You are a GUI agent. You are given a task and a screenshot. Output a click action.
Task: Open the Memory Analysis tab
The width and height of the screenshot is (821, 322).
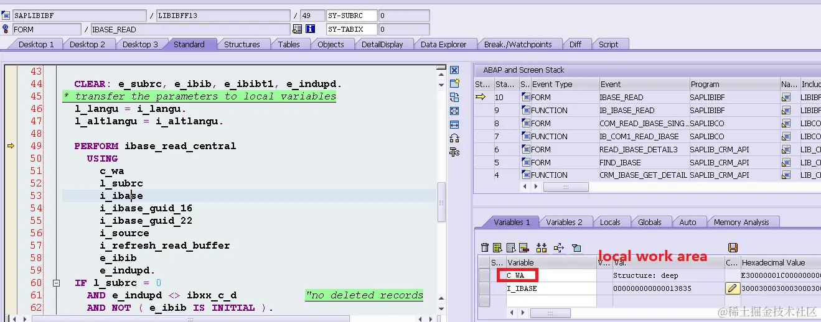741,222
